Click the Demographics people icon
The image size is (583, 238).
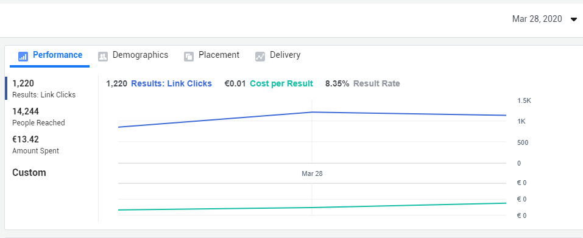(103, 57)
